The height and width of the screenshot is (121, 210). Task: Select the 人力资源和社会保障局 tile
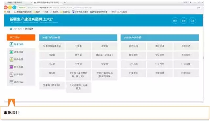(78, 87)
